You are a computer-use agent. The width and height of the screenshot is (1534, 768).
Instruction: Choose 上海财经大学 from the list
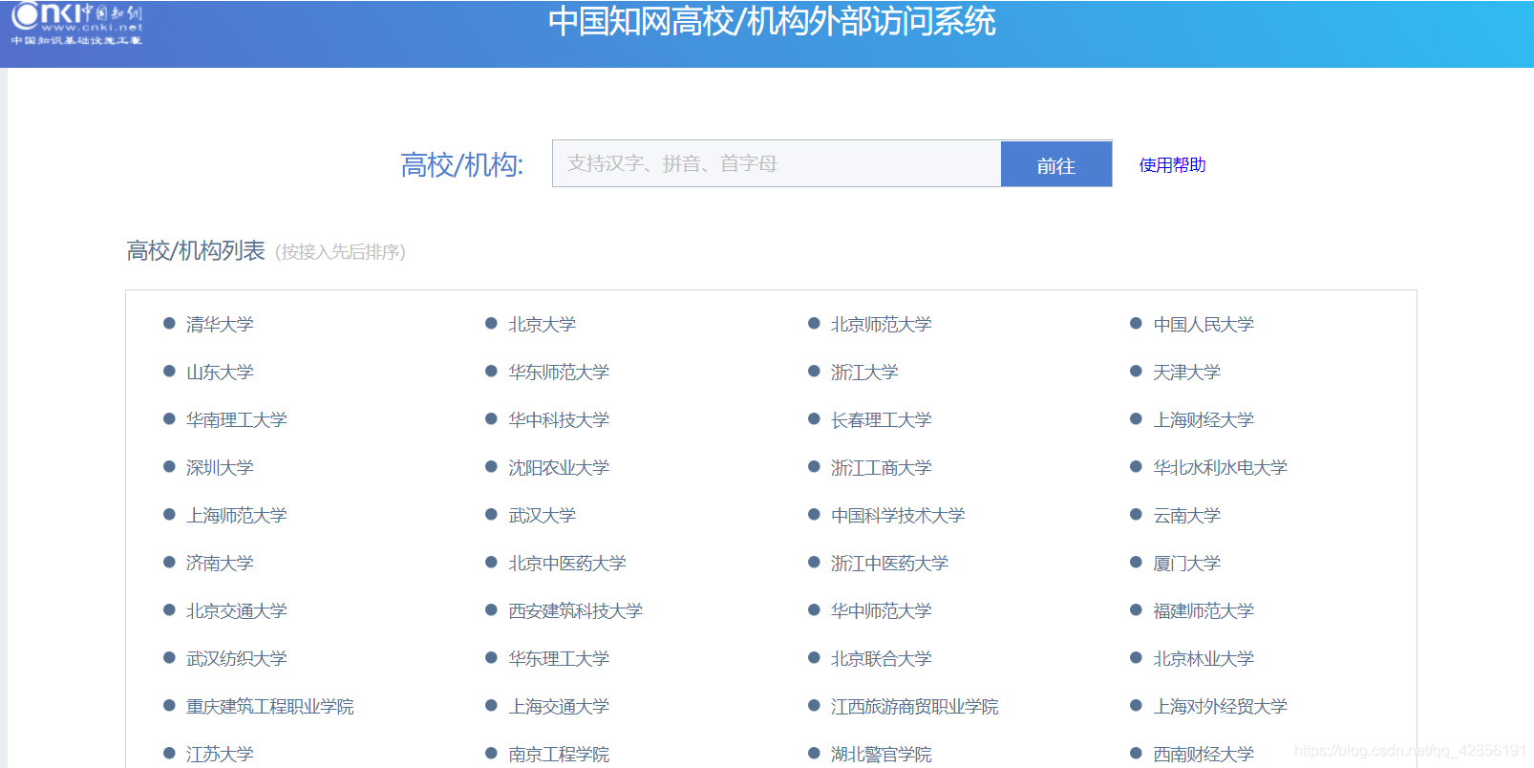point(1204,420)
